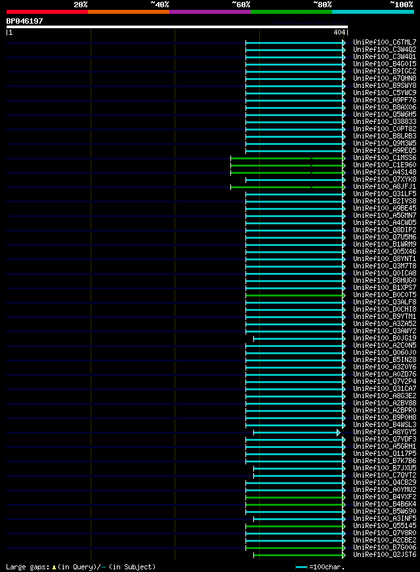The image size is (420, 572).
Task: Select hit label UniRef100_Q7U5M6
Action: pos(385,237)
